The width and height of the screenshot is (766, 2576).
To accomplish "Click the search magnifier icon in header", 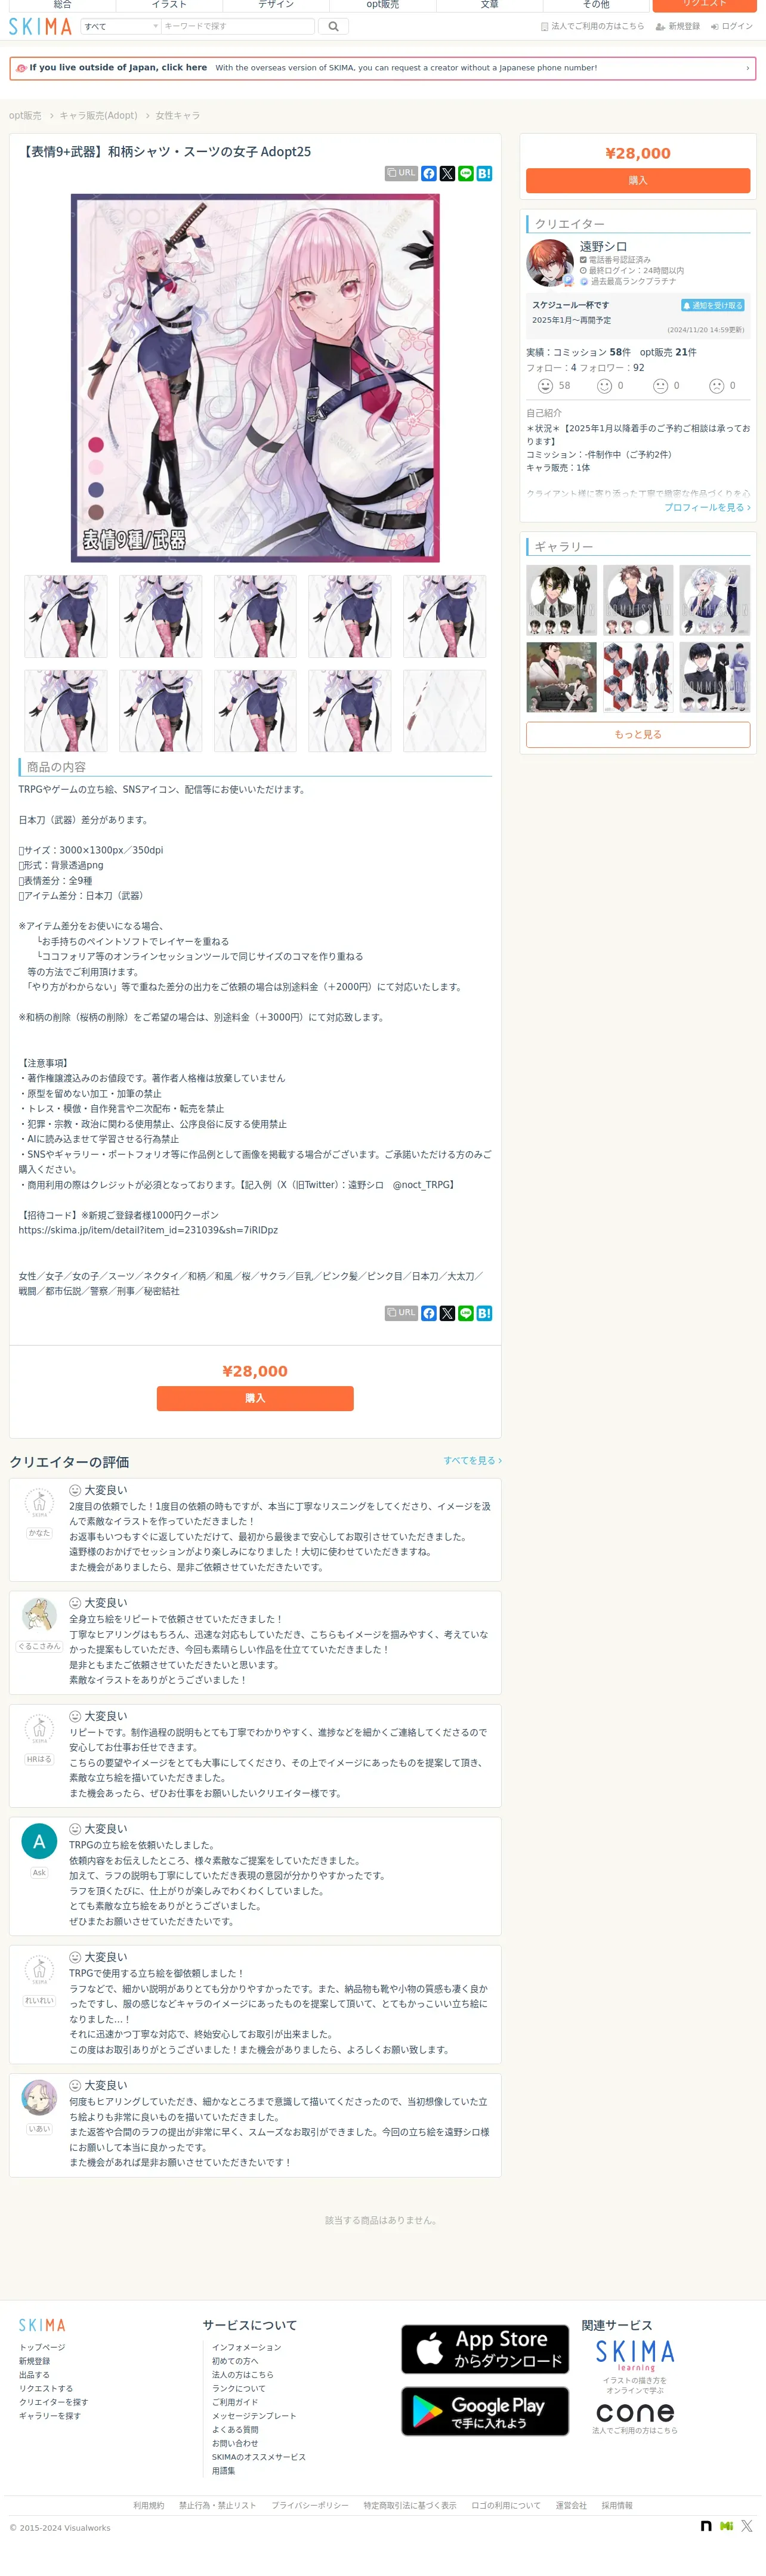I will point(333,27).
